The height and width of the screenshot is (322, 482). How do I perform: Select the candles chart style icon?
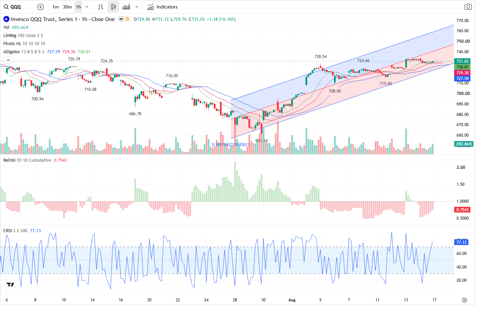coord(113,7)
